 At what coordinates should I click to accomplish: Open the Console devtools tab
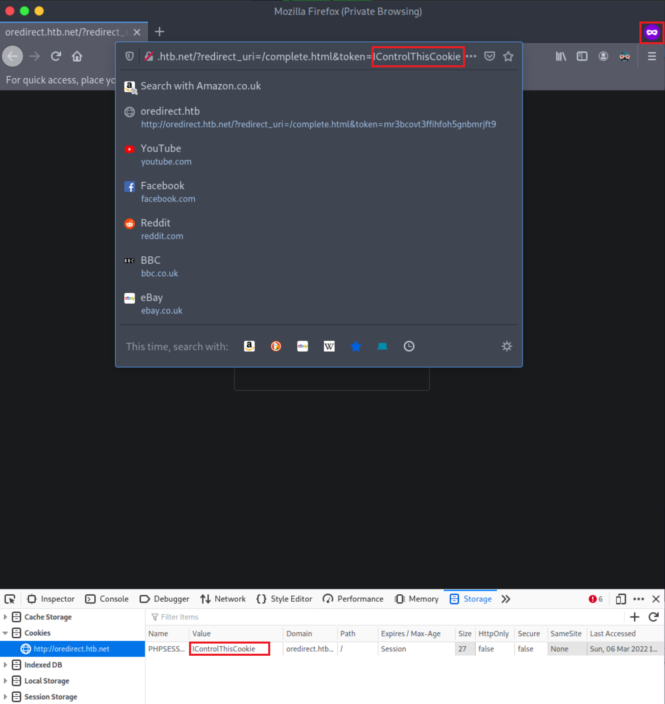tap(107, 599)
